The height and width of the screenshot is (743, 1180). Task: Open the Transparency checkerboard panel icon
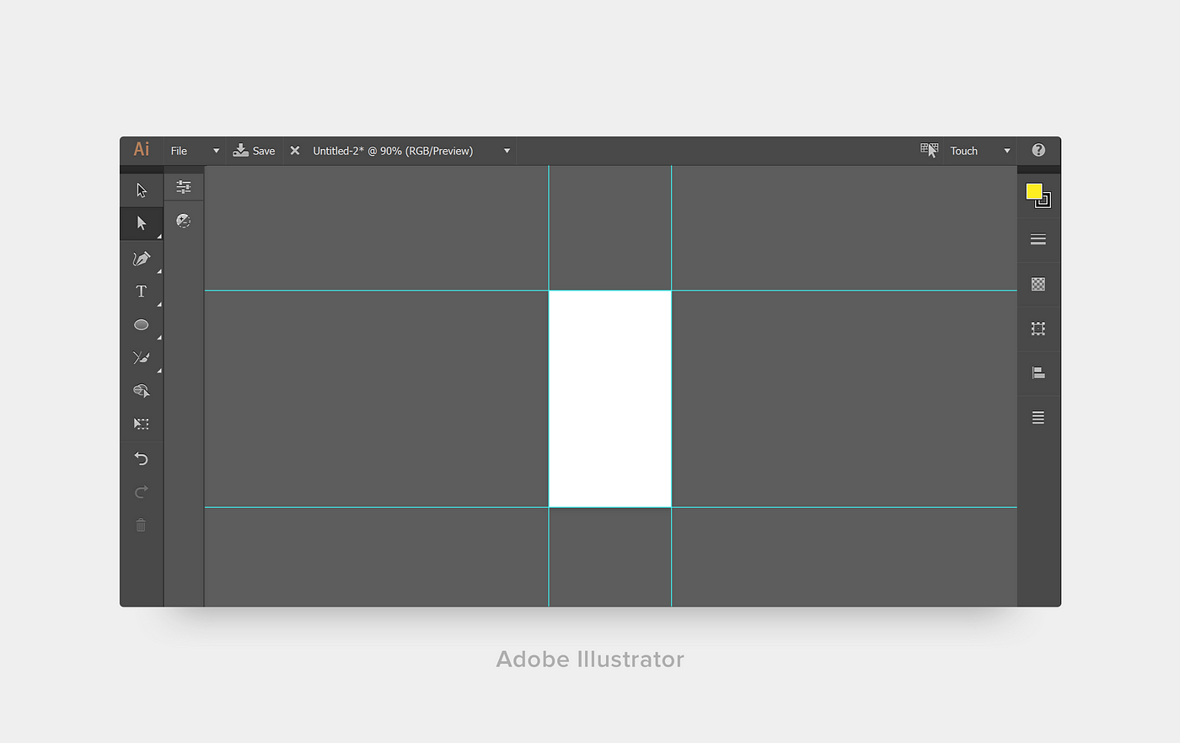pyautogui.click(x=1038, y=284)
